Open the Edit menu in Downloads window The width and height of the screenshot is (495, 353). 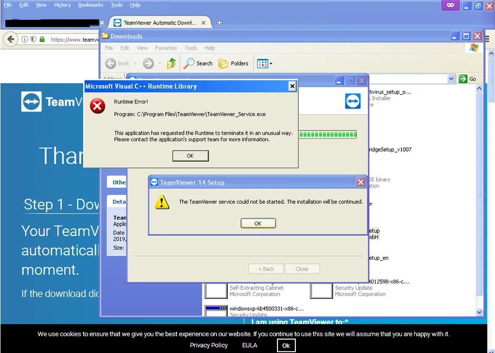125,48
